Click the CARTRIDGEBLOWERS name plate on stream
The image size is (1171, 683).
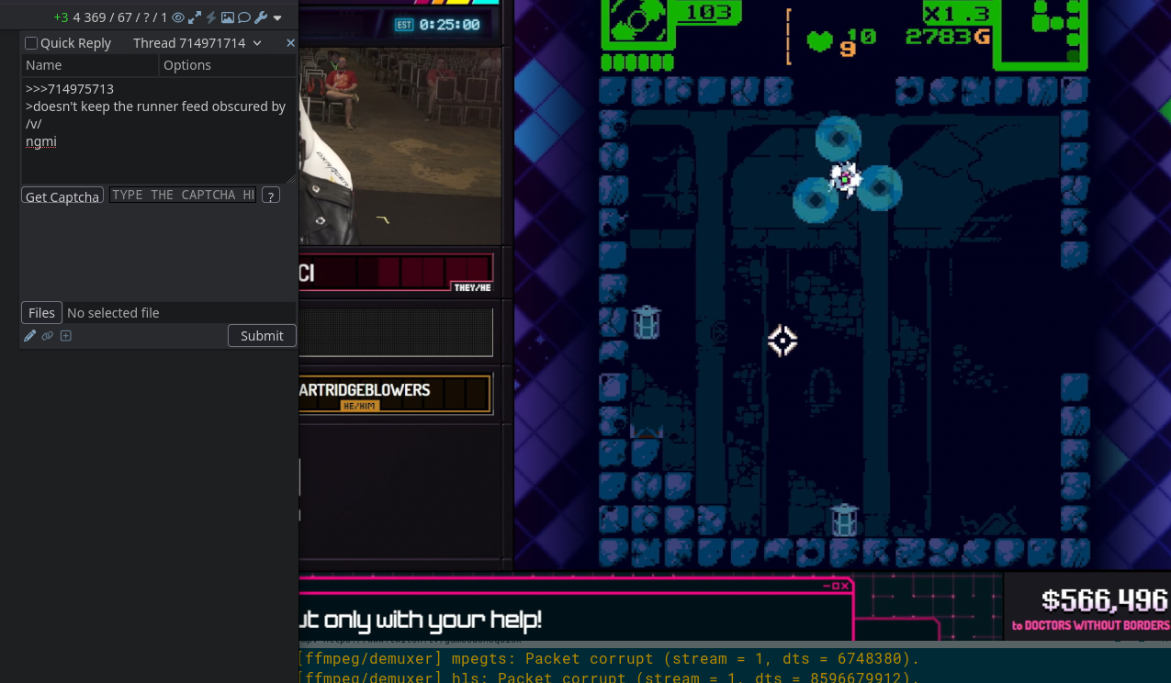395,395
